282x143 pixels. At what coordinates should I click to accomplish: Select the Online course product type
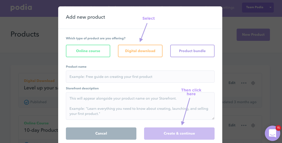[x=88, y=51]
